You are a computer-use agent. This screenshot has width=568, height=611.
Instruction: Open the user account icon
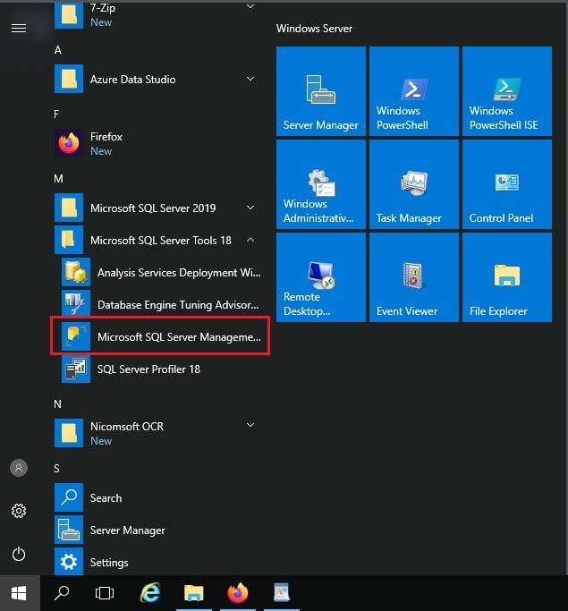[x=19, y=468]
